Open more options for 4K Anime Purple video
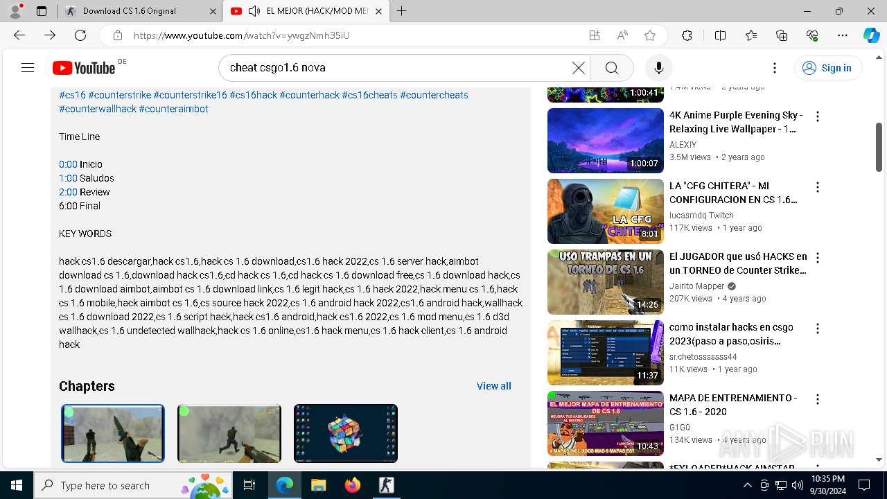 click(818, 116)
